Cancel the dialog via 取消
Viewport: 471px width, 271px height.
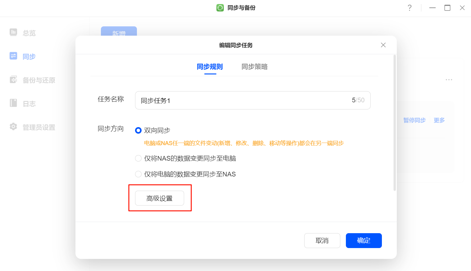point(322,241)
